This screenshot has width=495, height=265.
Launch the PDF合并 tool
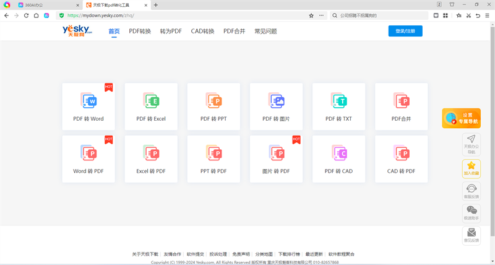401,106
